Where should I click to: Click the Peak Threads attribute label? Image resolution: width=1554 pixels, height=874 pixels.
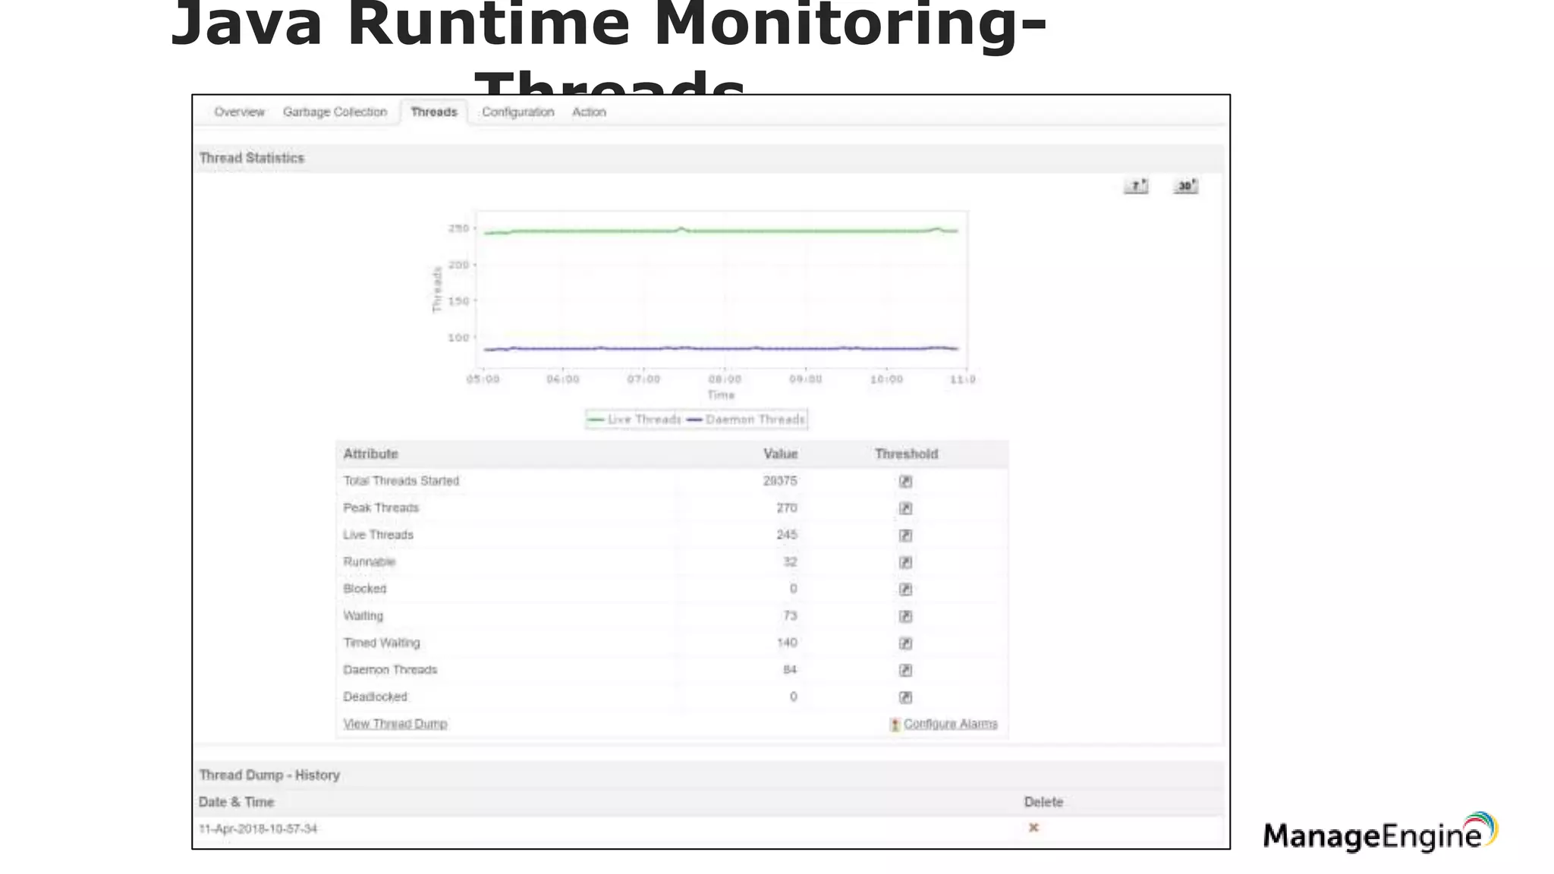tap(381, 508)
